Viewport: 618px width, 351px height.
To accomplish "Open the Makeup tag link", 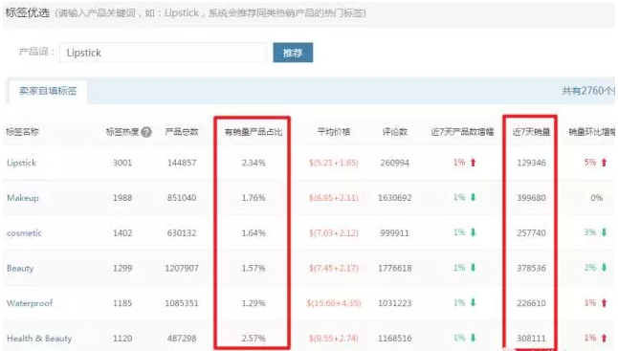I will [x=23, y=198].
